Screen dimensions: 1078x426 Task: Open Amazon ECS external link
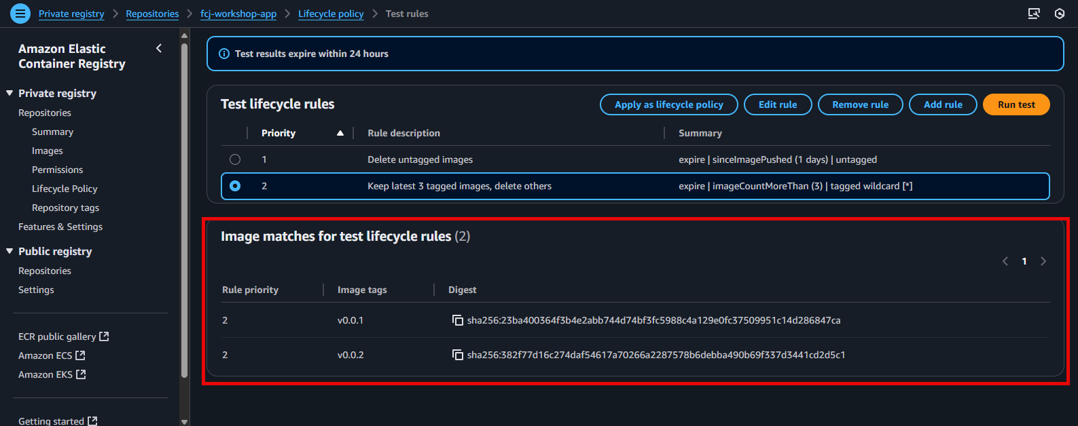(52, 355)
